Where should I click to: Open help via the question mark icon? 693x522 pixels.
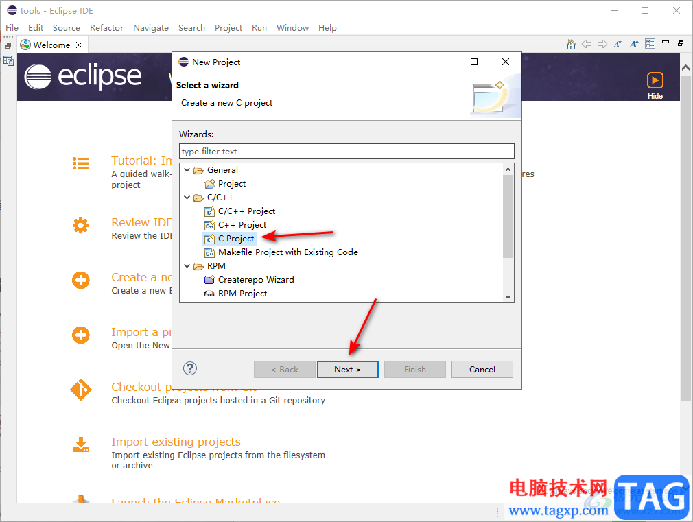[190, 368]
